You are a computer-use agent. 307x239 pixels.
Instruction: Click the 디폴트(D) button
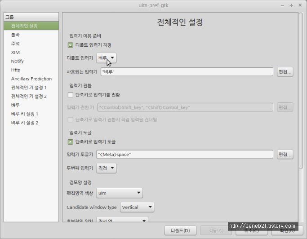pyautogui.click(x=180, y=230)
